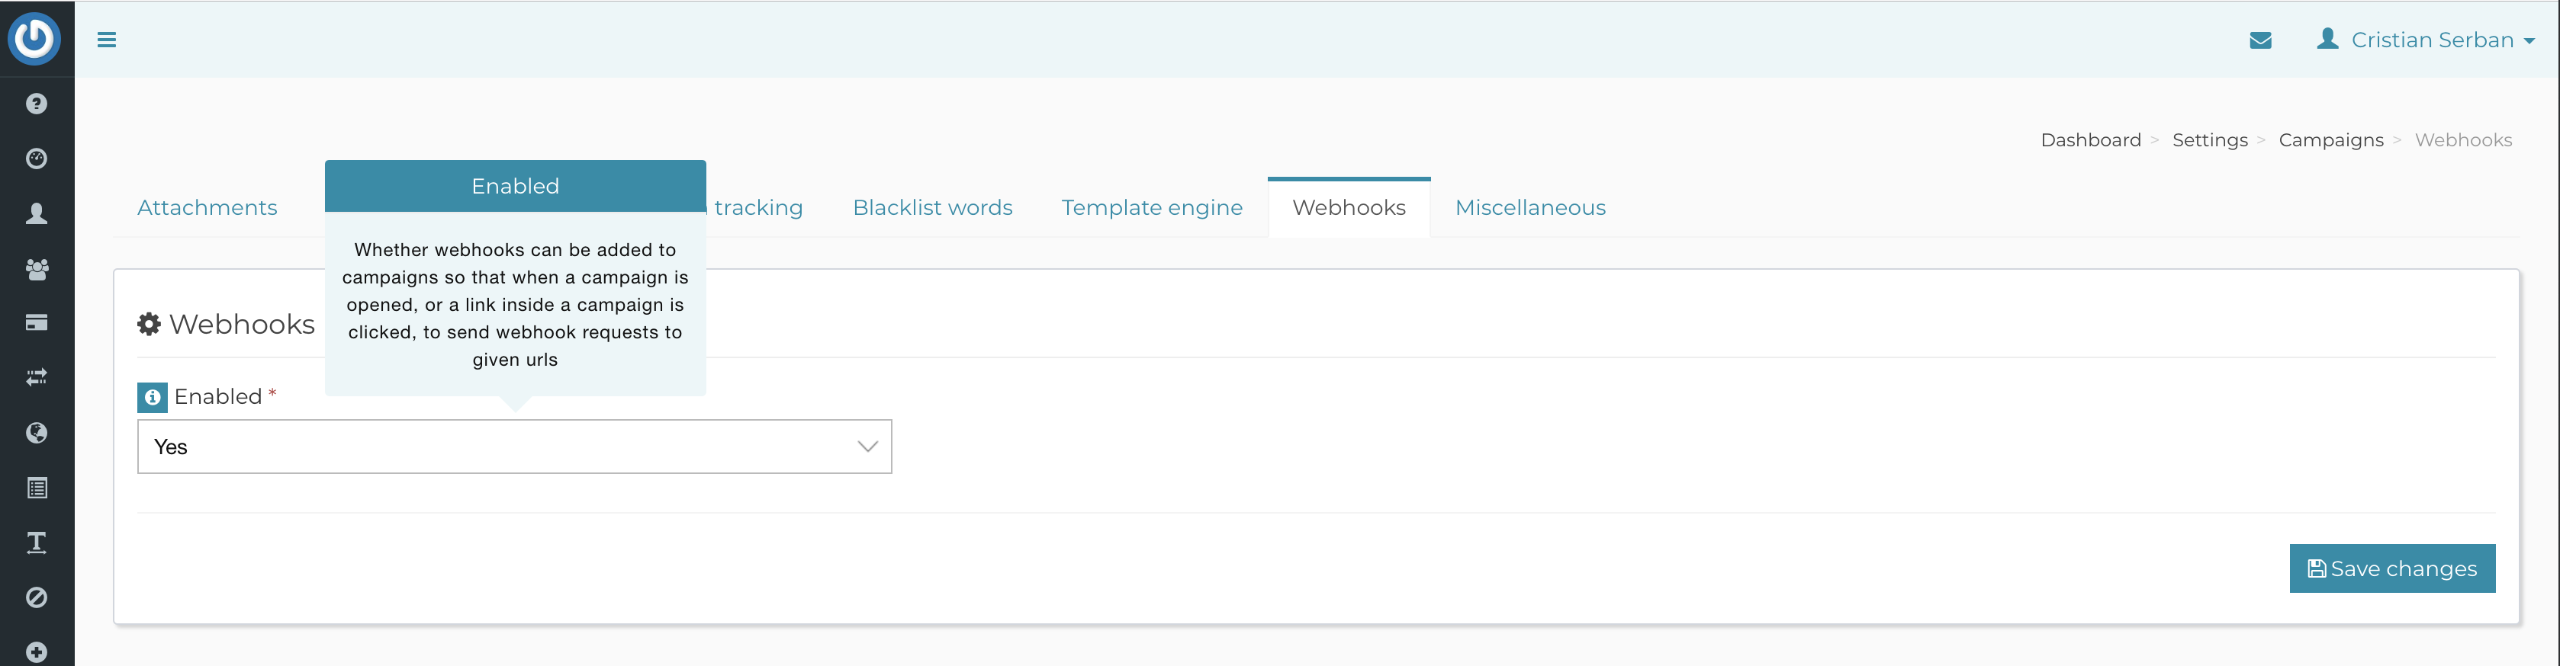Open the single user sidebar icon

[x=37, y=213]
